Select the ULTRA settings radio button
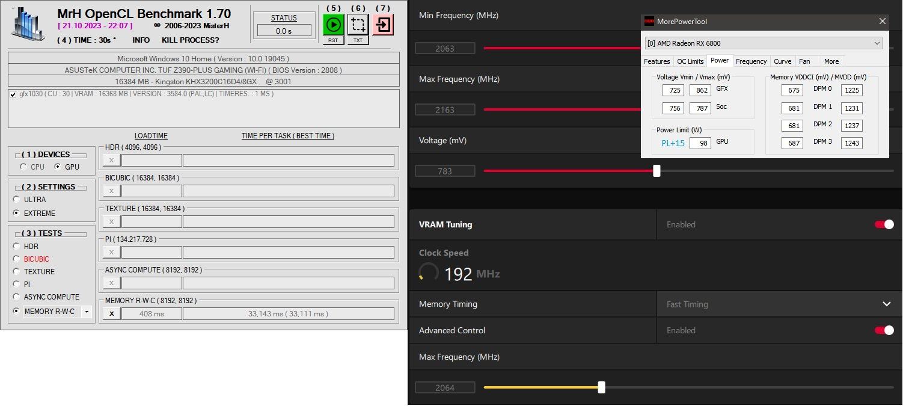Image resolution: width=903 pixels, height=406 pixels. [16, 199]
